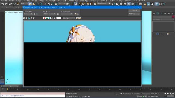175x98 pixels.
Task: Clone the rendered frame window
Action: [x=29, y=18]
